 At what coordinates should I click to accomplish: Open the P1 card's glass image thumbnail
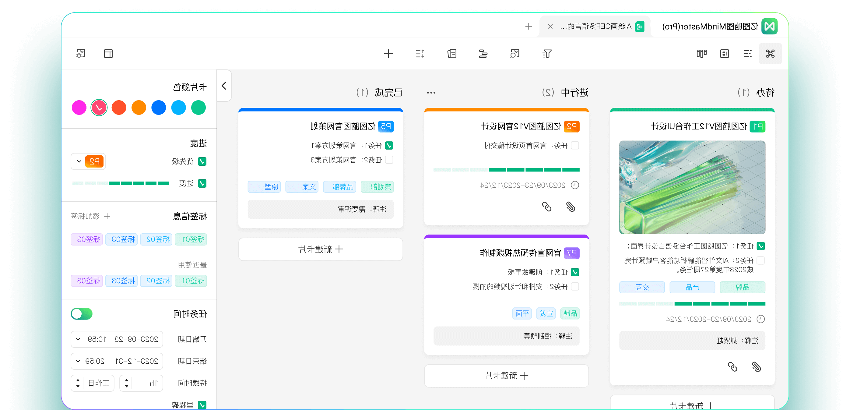[692, 187]
